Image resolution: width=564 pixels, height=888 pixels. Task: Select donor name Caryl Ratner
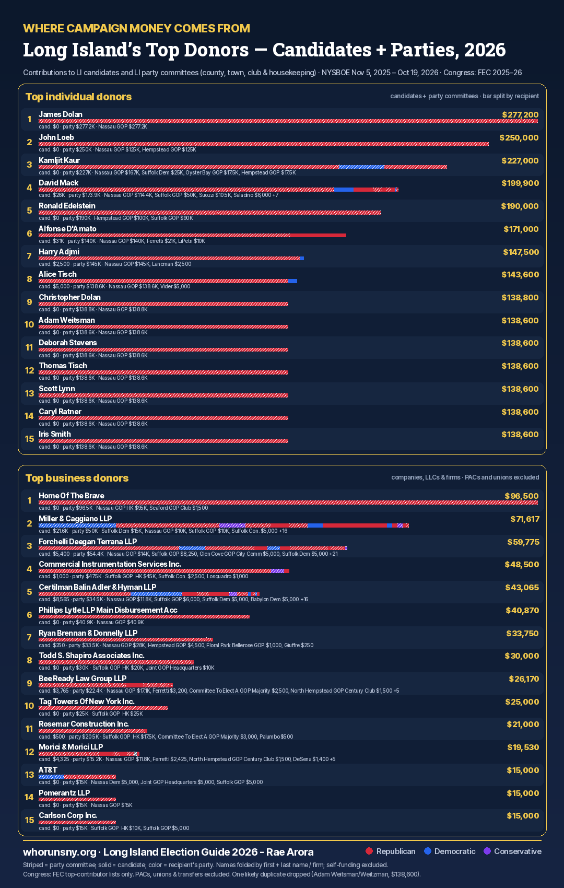coord(60,412)
